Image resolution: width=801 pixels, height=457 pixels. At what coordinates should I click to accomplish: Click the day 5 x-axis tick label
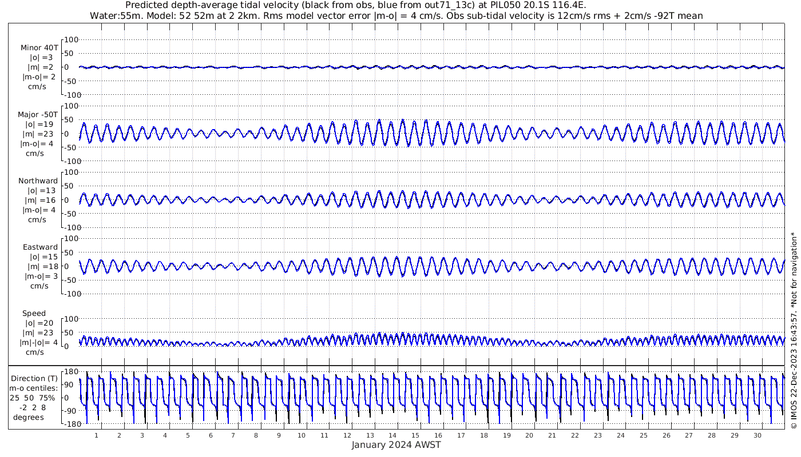point(188,435)
